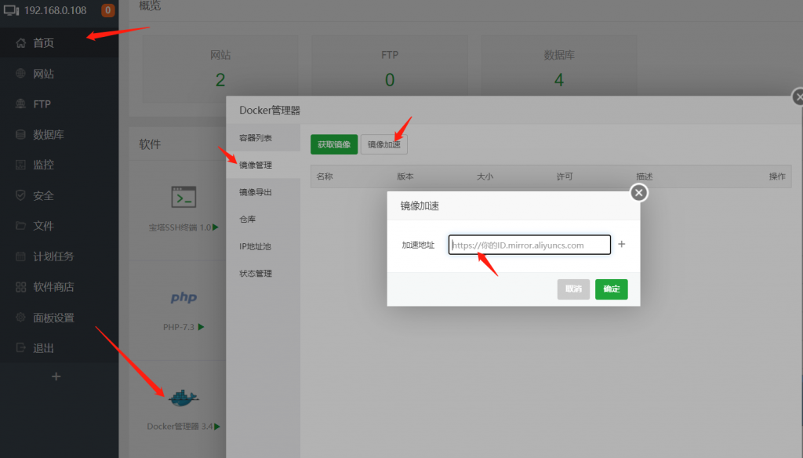Click 镜像加速 button
803x458 pixels.
(x=384, y=144)
